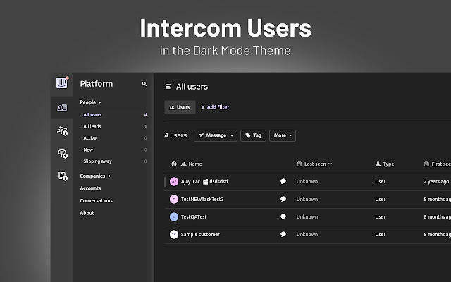Open Sample customer user name
The width and height of the screenshot is (451, 282).
200,234
